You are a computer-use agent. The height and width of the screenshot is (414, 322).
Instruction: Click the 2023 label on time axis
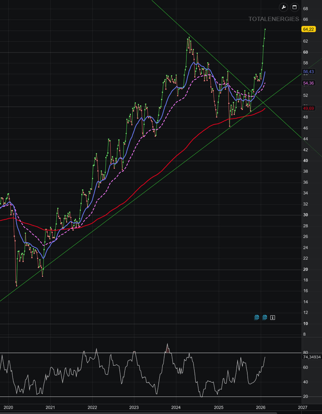[x=134, y=407]
